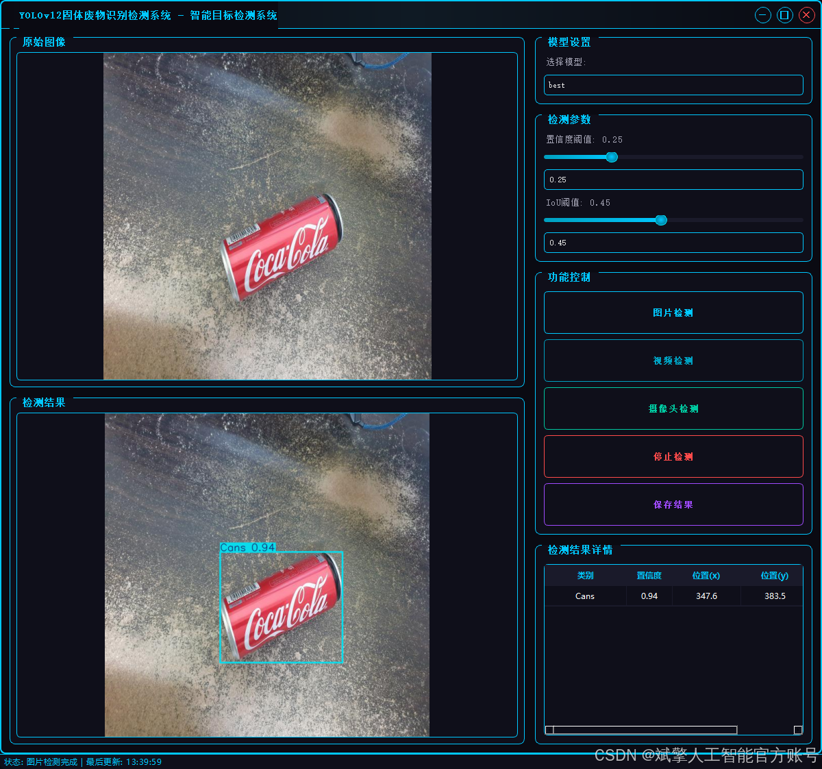
Task: Start 图片检测 image detection
Action: [673, 313]
